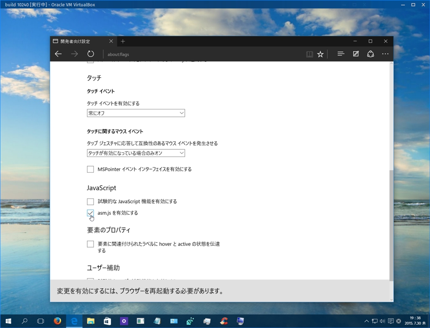This screenshot has width=430, height=328.
Task: Go back with the browser back arrow
Action: pos(58,54)
